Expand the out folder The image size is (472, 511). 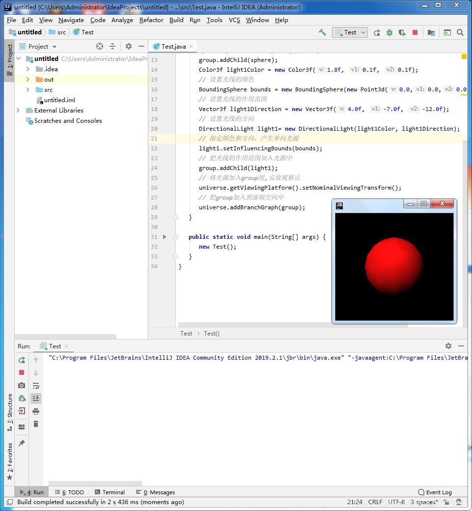tap(28, 80)
